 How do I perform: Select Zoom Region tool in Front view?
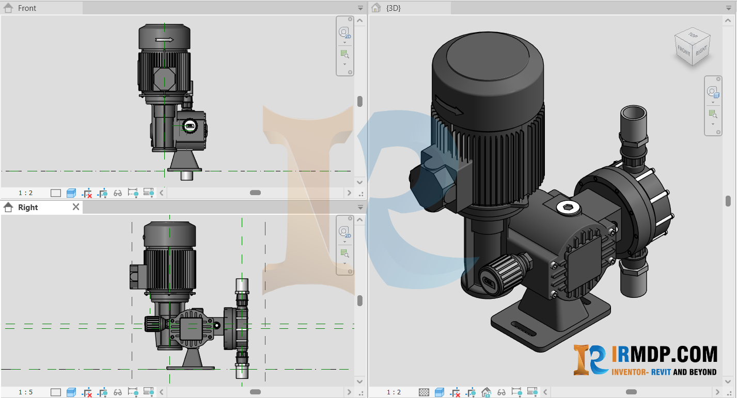pos(344,54)
